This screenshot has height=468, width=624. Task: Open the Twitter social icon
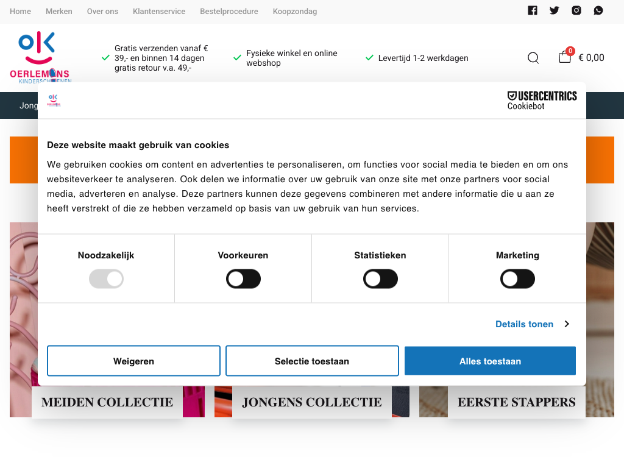(x=555, y=11)
